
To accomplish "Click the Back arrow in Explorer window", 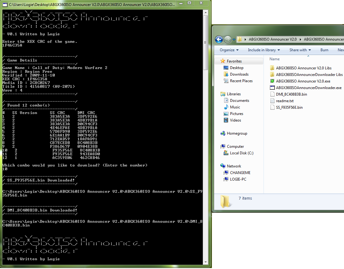I will tap(219, 39).
